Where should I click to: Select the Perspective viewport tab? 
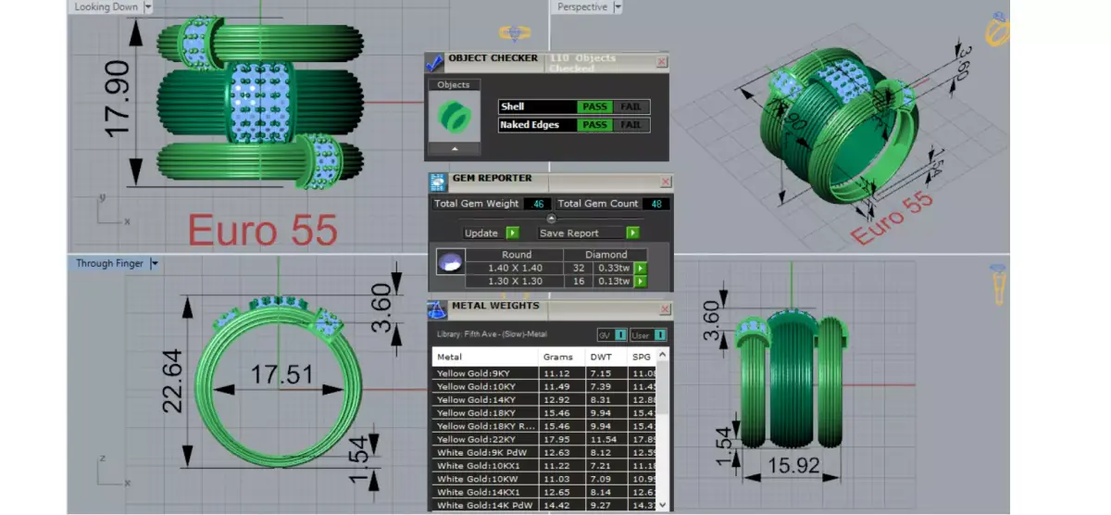tap(583, 6)
